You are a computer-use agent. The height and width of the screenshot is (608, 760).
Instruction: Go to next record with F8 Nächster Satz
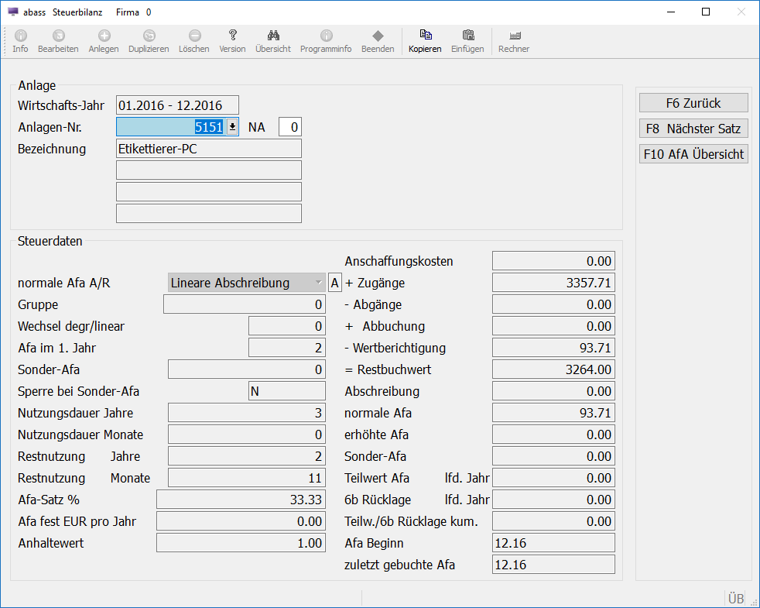[693, 129]
